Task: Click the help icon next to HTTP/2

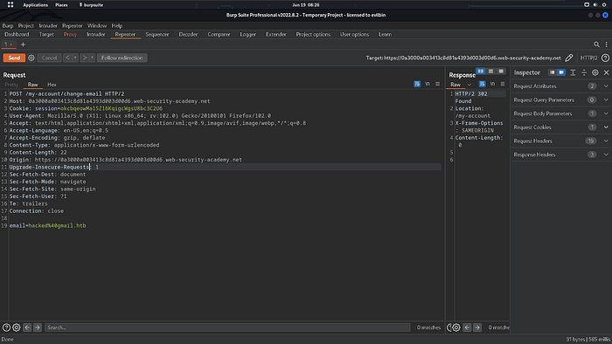Action: coord(605,58)
